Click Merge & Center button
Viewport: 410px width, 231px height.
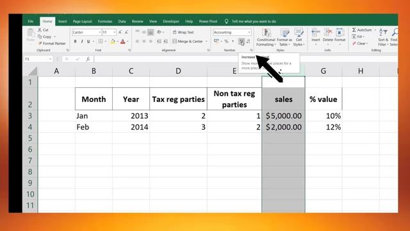pyautogui.click(x=188, y=41)
